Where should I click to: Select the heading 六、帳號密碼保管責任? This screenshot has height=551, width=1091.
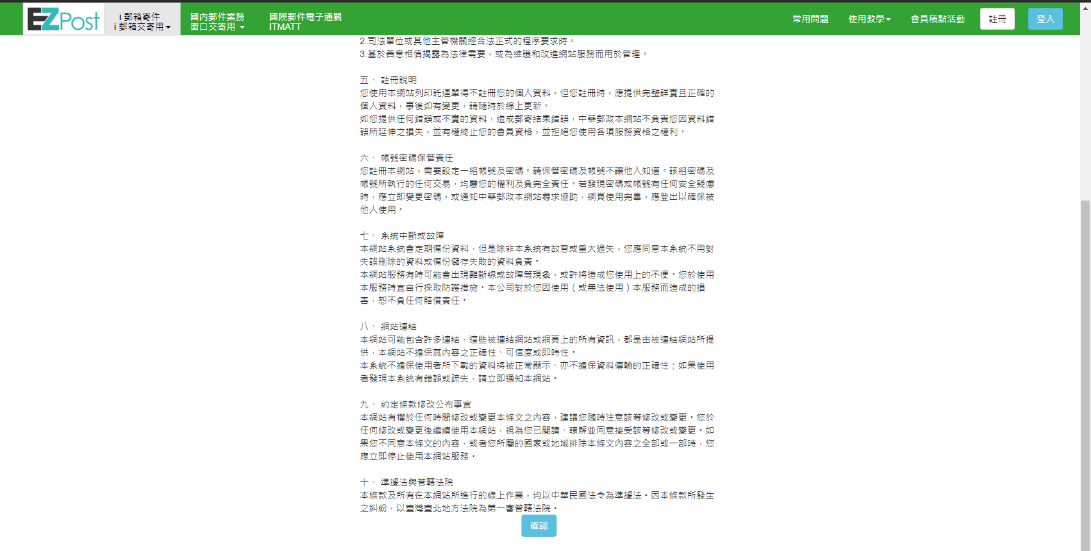coord(407,158)
